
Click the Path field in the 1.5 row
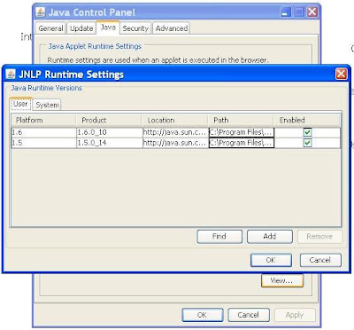pyautogui.click(x=242, y=143)
